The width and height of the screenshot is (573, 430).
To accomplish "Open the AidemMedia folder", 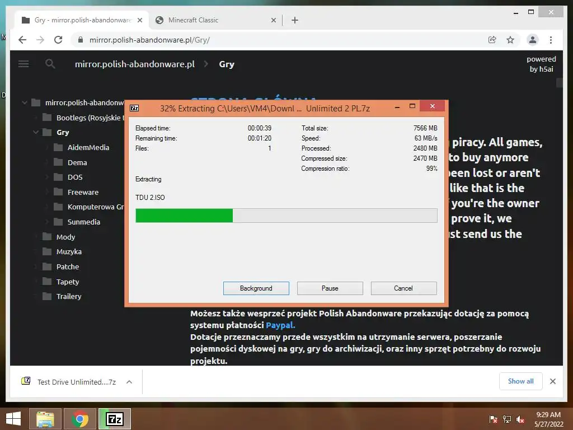I will [88, 147].
